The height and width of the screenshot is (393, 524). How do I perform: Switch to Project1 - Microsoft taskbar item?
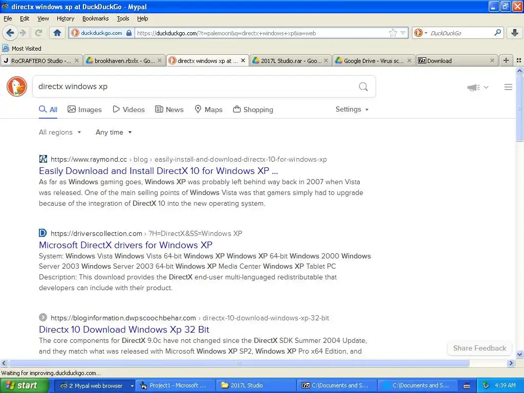click(x=176, y=386)
